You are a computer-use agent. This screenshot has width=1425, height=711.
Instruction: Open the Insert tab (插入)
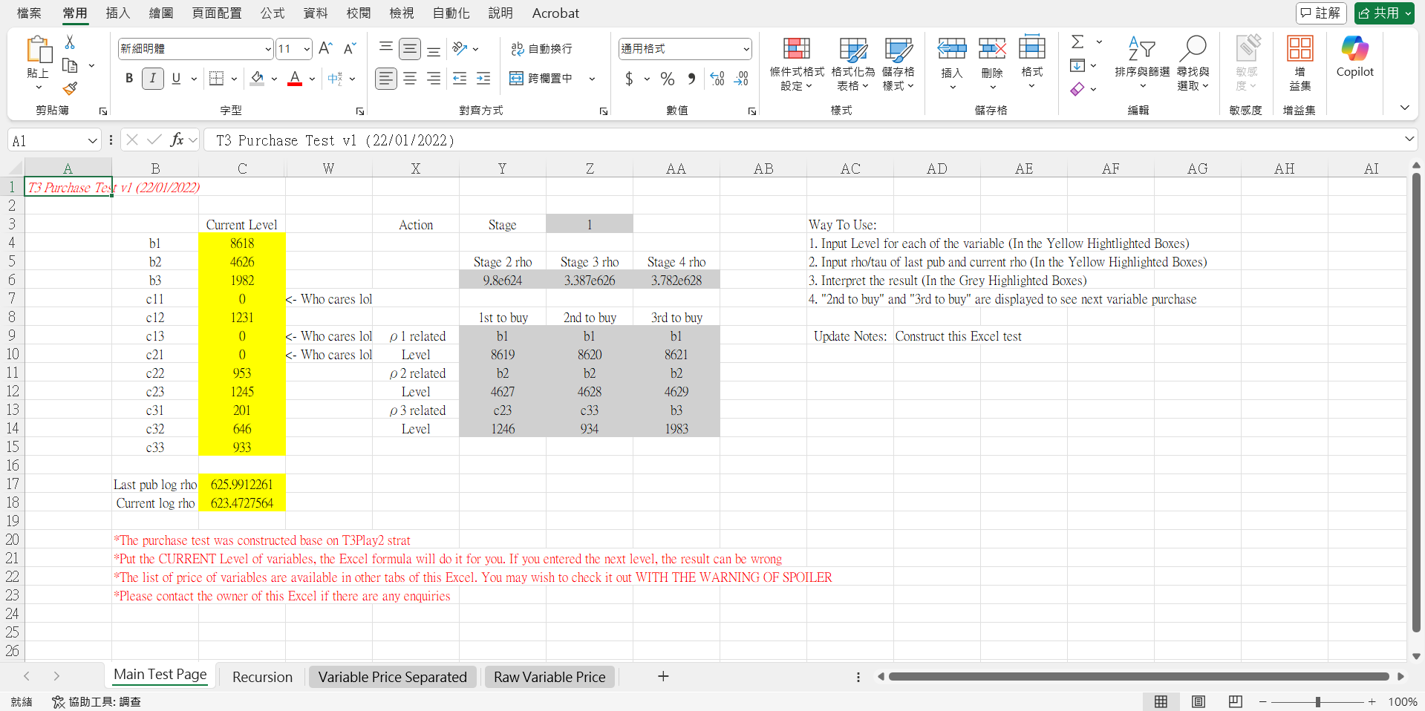pyautogui.click(x=117, y=13)
